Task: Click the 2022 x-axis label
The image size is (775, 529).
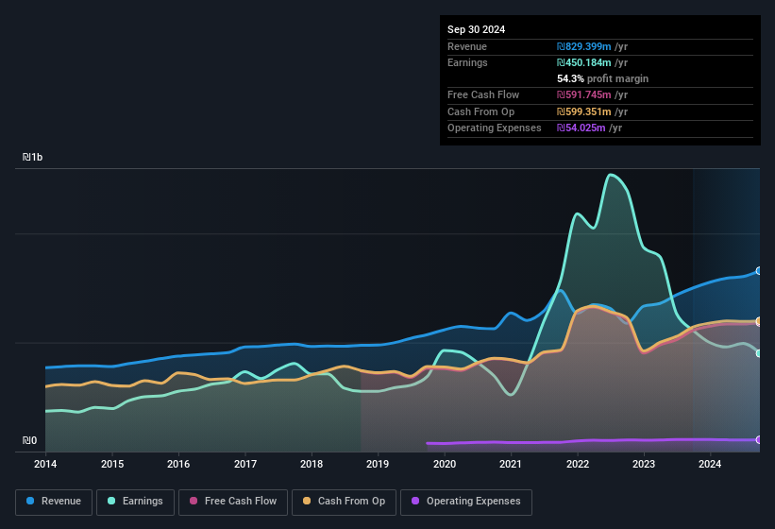Action: 578,464
